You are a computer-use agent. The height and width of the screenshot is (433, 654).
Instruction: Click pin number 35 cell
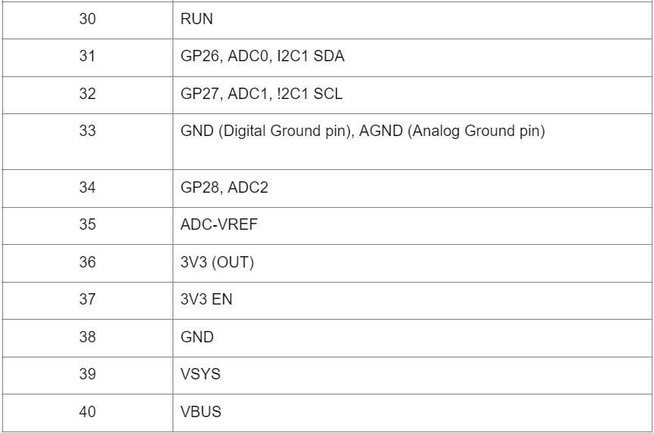click(88, 225)
